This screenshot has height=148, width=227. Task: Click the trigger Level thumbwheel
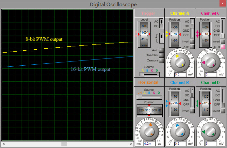click(x=144, y=34)
